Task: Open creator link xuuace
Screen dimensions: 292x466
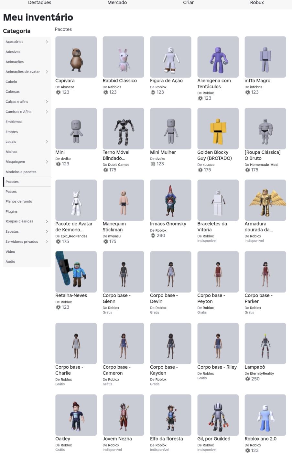Action: pyautogui.click(x=209, y=165)
